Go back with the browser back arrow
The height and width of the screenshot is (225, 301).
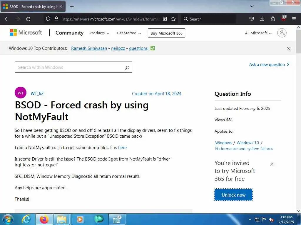pyautogui.click(x=7, y=19)
